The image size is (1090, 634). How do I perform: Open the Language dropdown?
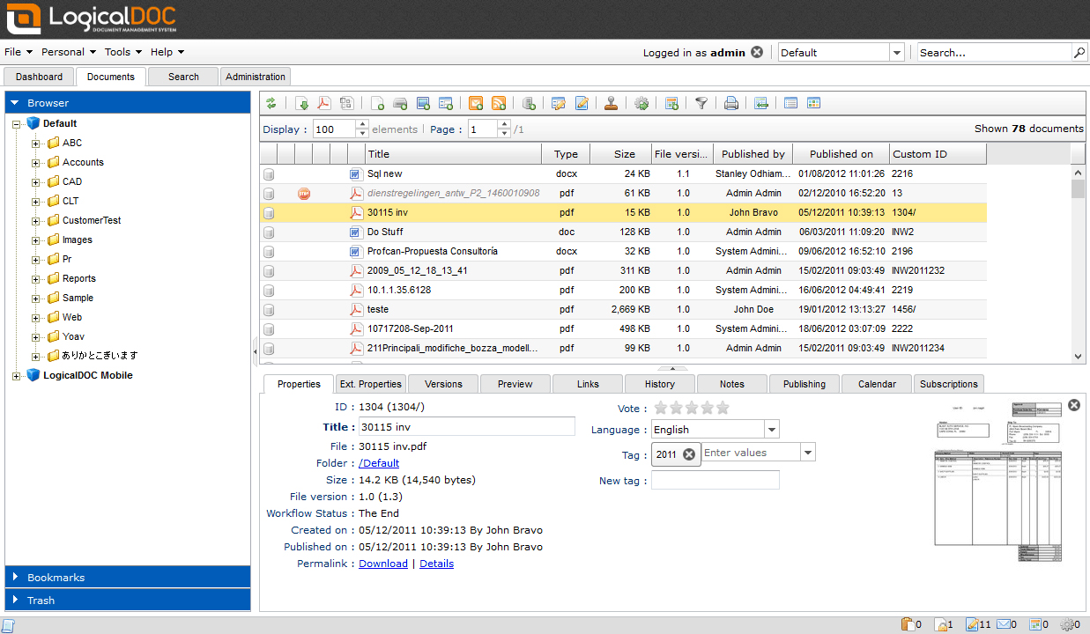(x=772, y=430)
